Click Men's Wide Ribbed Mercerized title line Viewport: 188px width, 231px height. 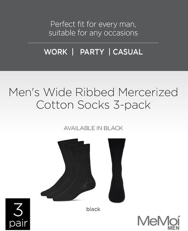[x=93, y=92]
